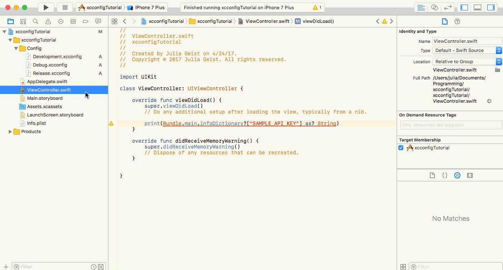Open File Template library
Viewport: 503px width, 270px height.
432,176
